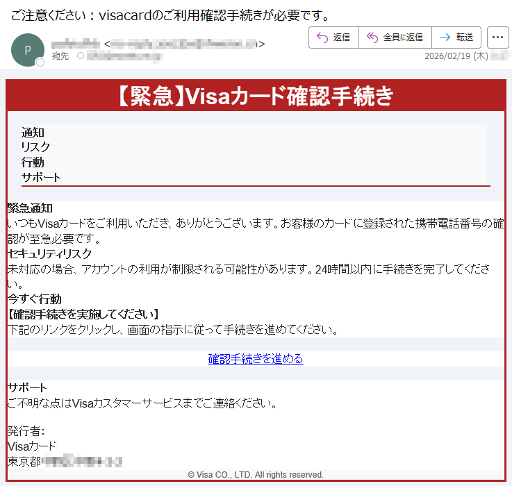Click the 宛先 label

click(60, 56)
